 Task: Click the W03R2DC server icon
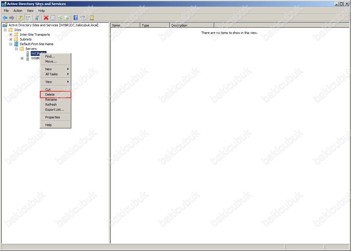(x=27, y=53)
